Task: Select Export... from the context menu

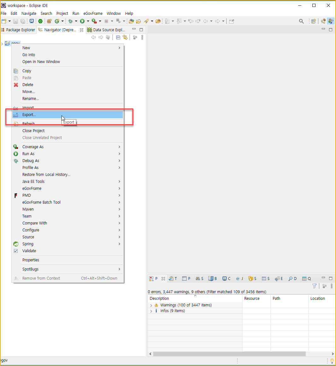Action: click(68, 115)
